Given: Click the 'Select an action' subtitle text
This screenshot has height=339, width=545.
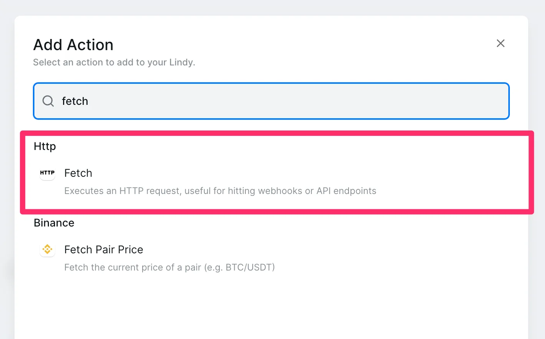Looking at the screenshot, I should (x=114, y=62).
